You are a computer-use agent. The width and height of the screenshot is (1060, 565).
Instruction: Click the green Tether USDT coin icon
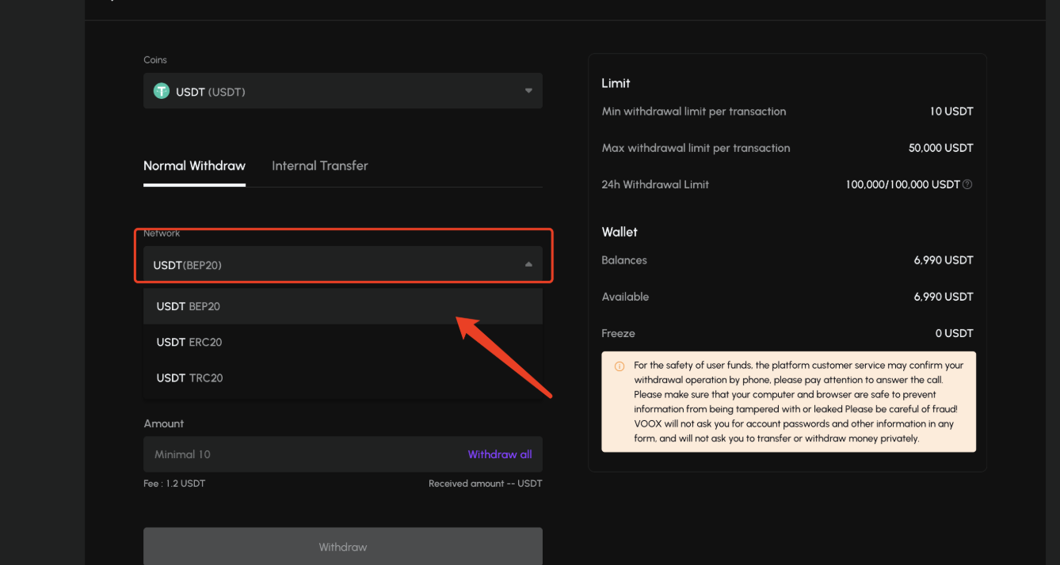(x=162, y=91)
